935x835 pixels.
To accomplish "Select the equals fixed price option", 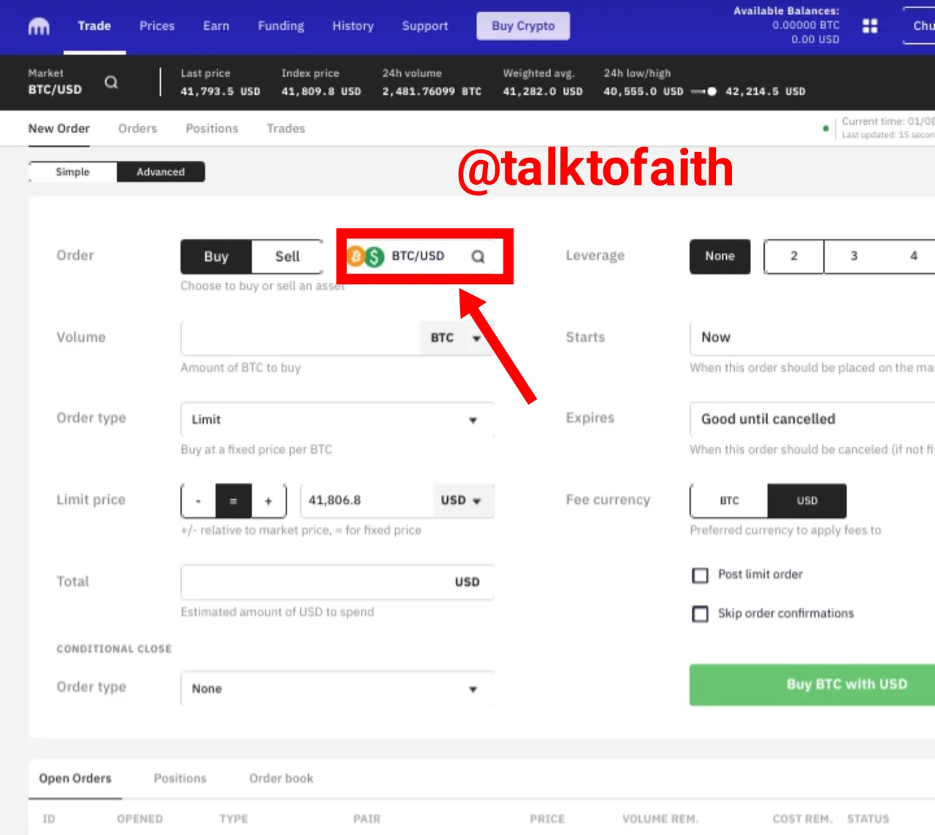I will [234, 500].
